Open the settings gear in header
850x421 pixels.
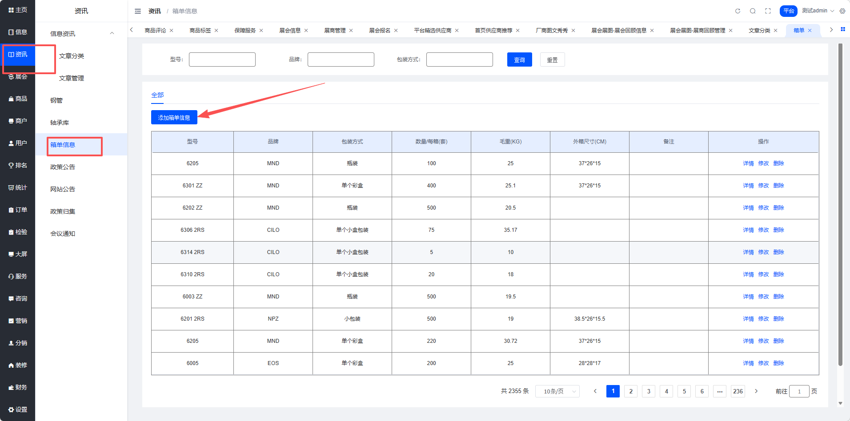point(842,11)
